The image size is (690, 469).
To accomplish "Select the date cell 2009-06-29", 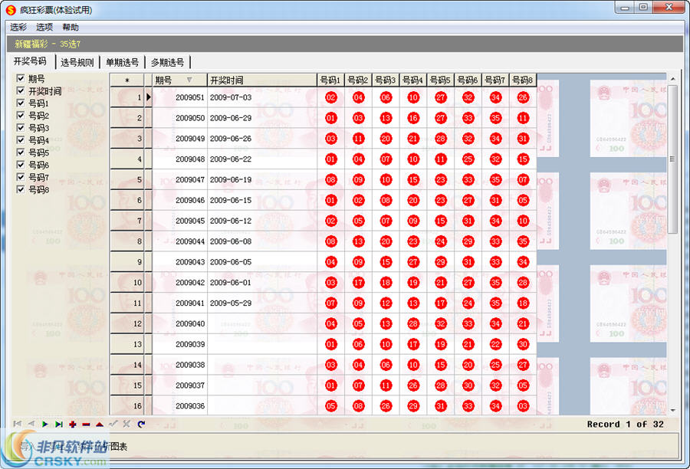I will 262,118.
